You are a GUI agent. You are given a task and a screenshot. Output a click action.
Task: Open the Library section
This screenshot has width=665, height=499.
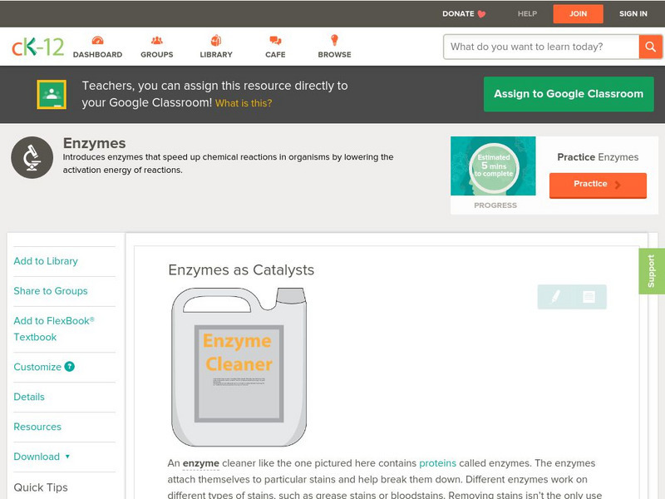click(x=215, y=47)
